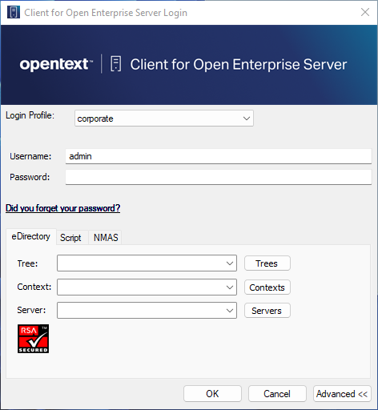The width and height of the screenshot is (378, 410).
Task: Click the RSA Secured logo
Action: pos(33,339)
